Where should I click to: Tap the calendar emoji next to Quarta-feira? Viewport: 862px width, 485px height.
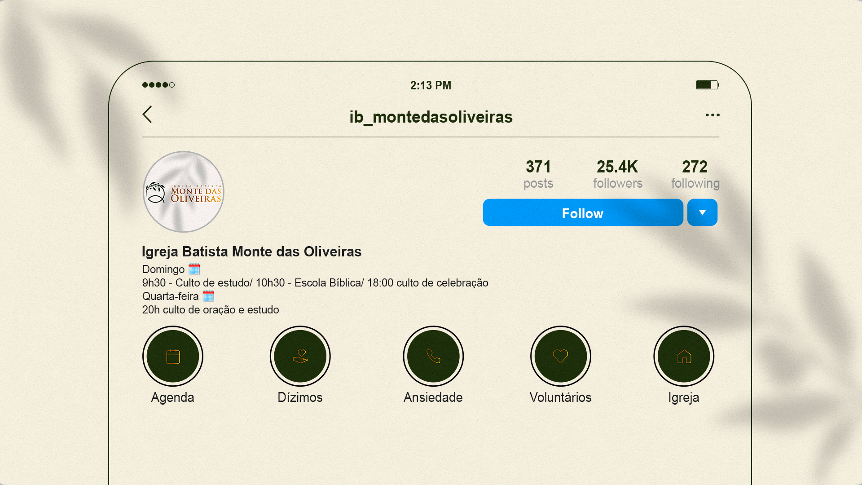pos(208,296)
